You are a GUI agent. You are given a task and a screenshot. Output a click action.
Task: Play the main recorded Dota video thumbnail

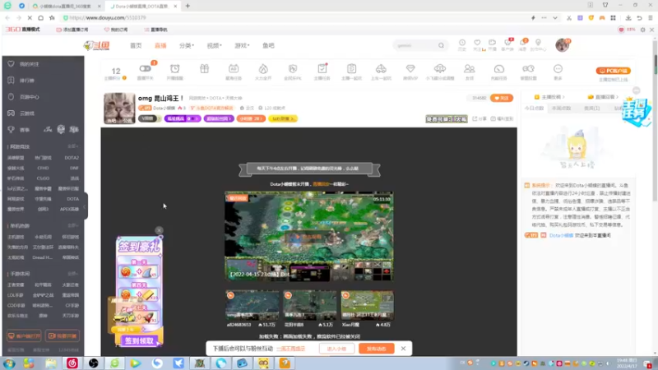click(x=309, y=237)
